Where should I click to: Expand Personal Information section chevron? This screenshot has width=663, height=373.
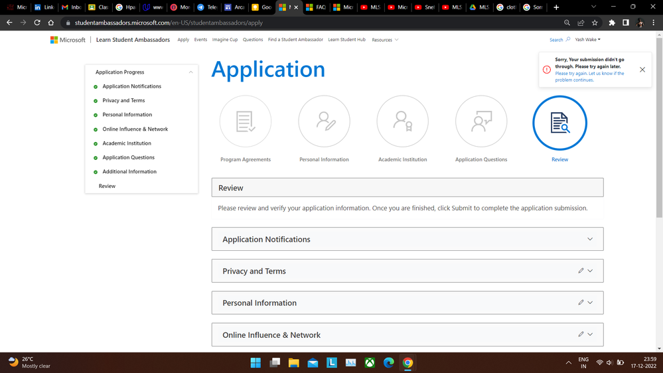coord(590,303)
